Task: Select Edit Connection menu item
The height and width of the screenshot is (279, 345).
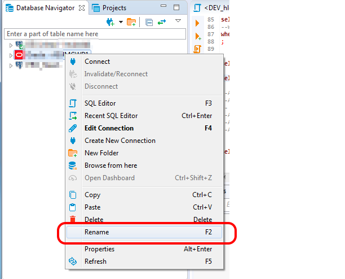Action: (144, 128)
